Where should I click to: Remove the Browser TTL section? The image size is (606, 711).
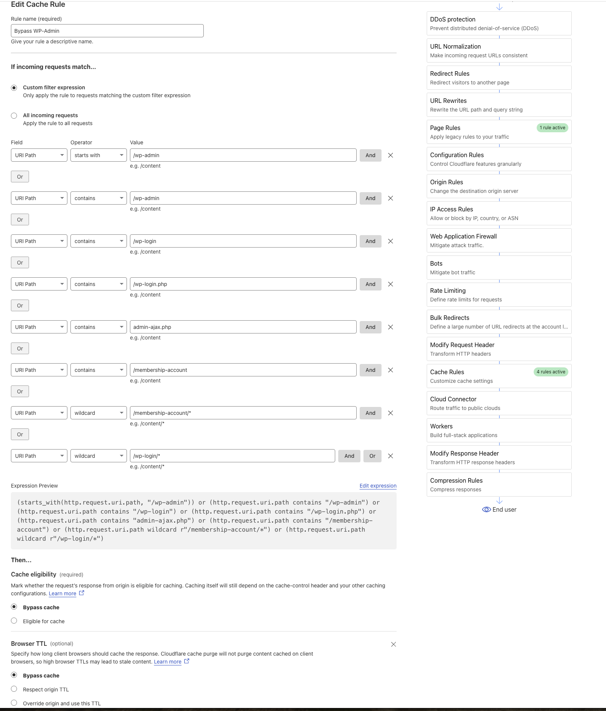(394, 644)
